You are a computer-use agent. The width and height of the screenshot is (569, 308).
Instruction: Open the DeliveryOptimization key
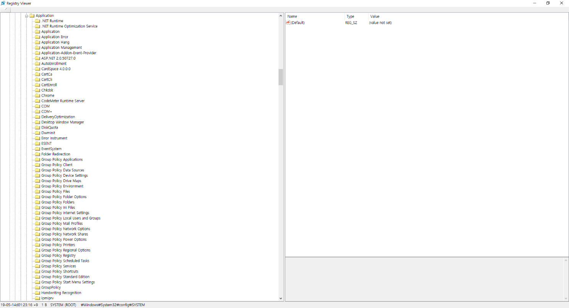point(58,117)
